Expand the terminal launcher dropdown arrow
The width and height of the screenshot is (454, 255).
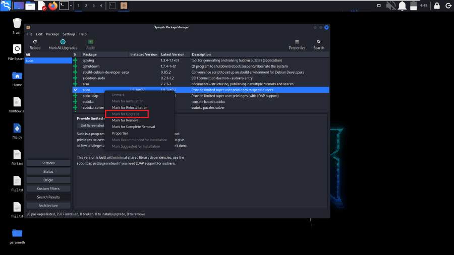point(71,6)
